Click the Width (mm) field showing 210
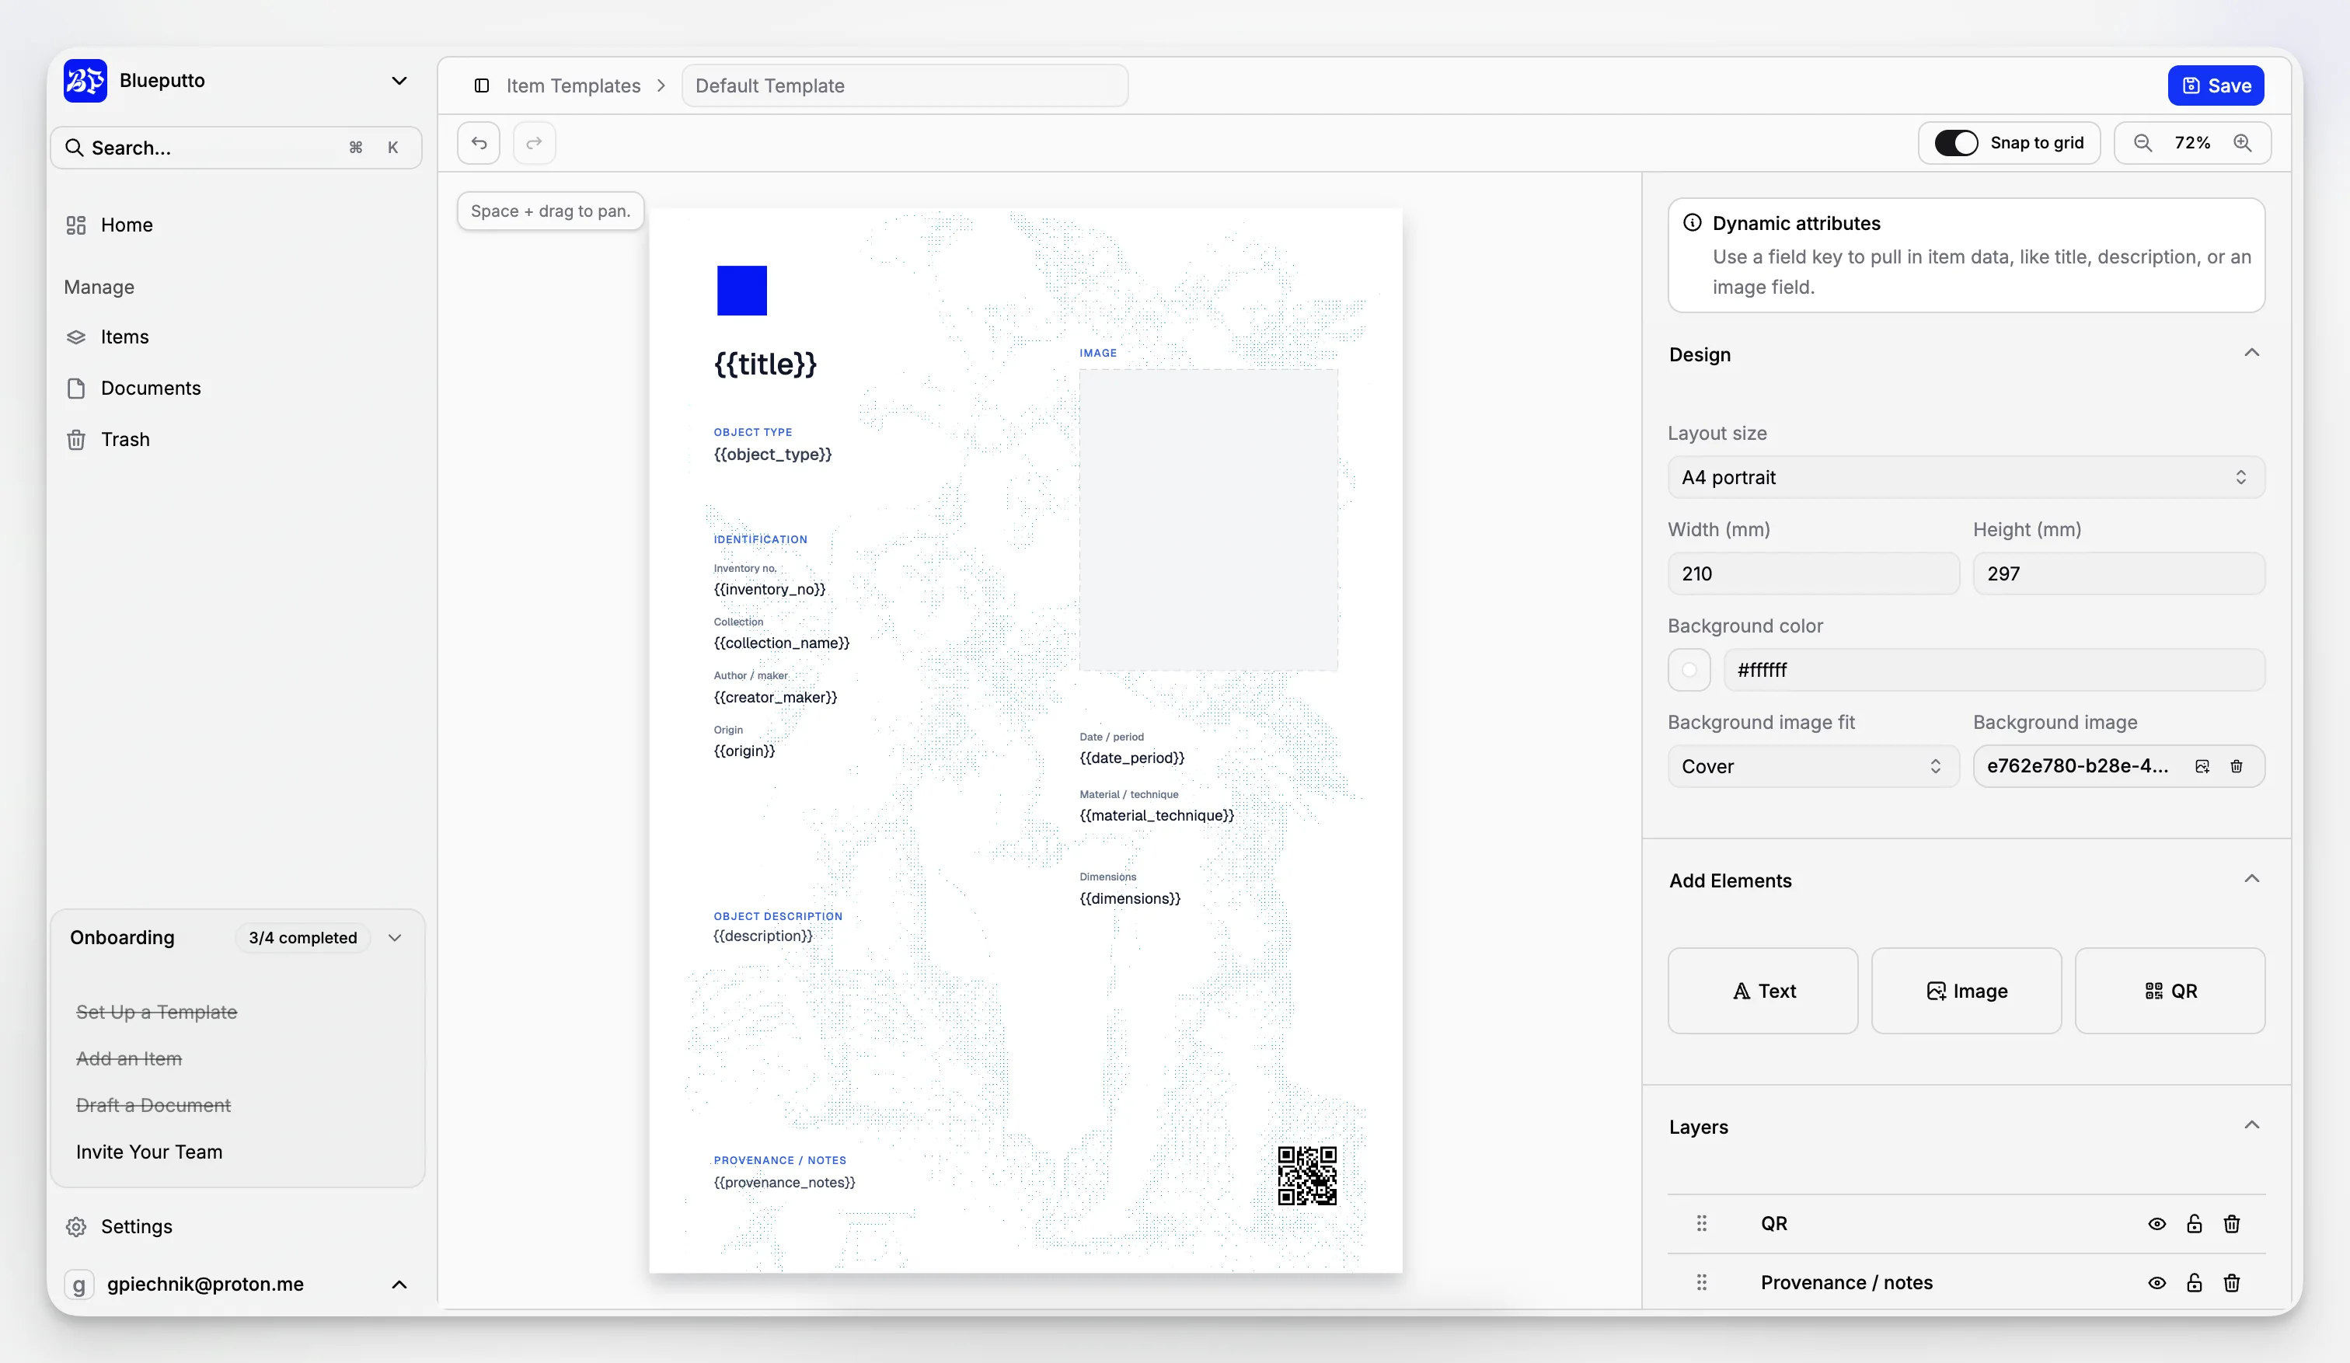The image size is (2350, 1363). [x=1813, y=573]
